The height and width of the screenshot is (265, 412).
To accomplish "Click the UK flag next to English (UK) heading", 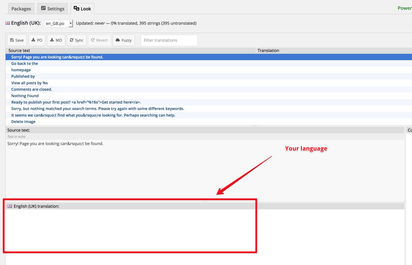I will (x=8, y=23).
